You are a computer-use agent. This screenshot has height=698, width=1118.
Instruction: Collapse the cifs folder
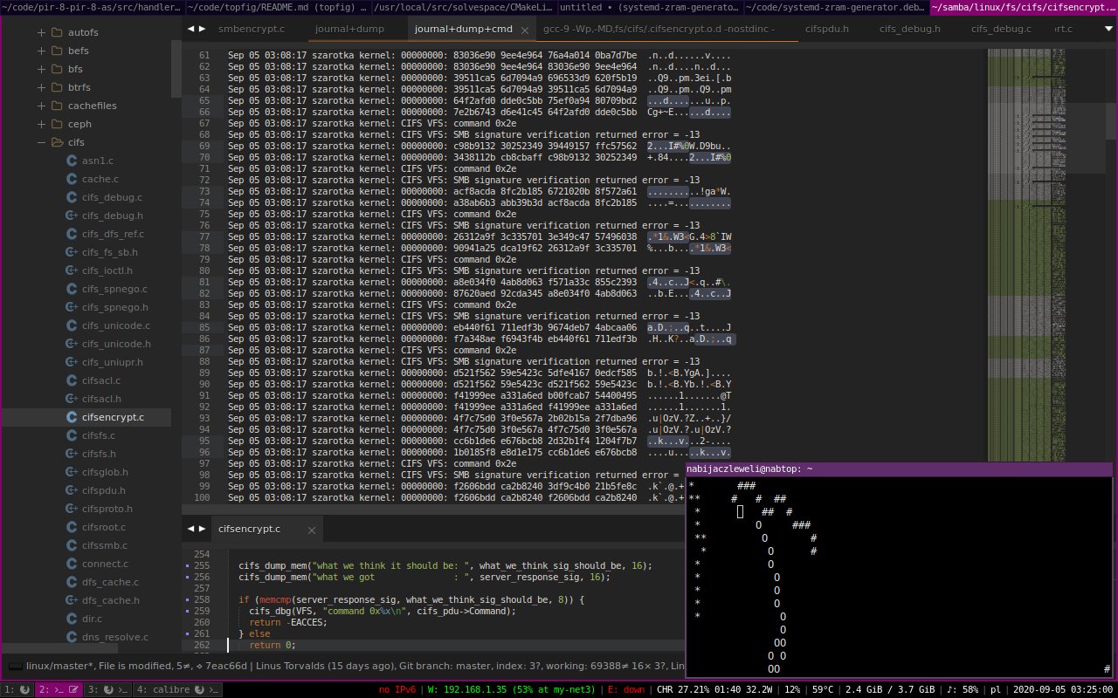coord(41,142)
